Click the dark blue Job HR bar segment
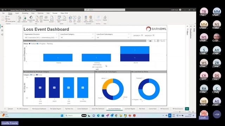The image size is (225, 126). click(135, 57)
